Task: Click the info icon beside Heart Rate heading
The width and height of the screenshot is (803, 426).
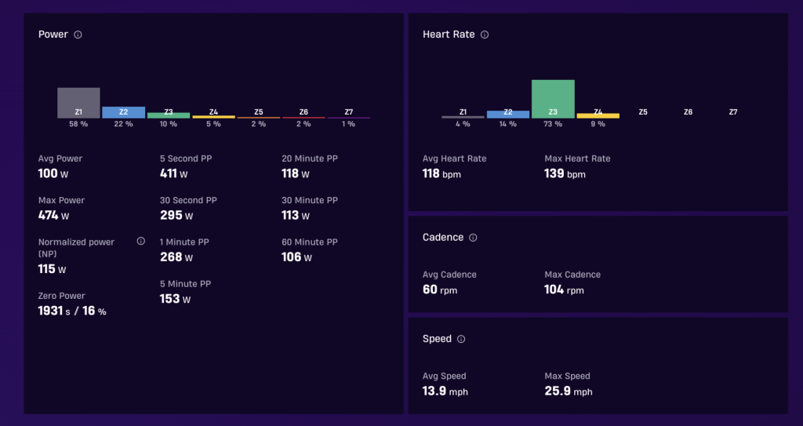Action: tap(485, 35)
